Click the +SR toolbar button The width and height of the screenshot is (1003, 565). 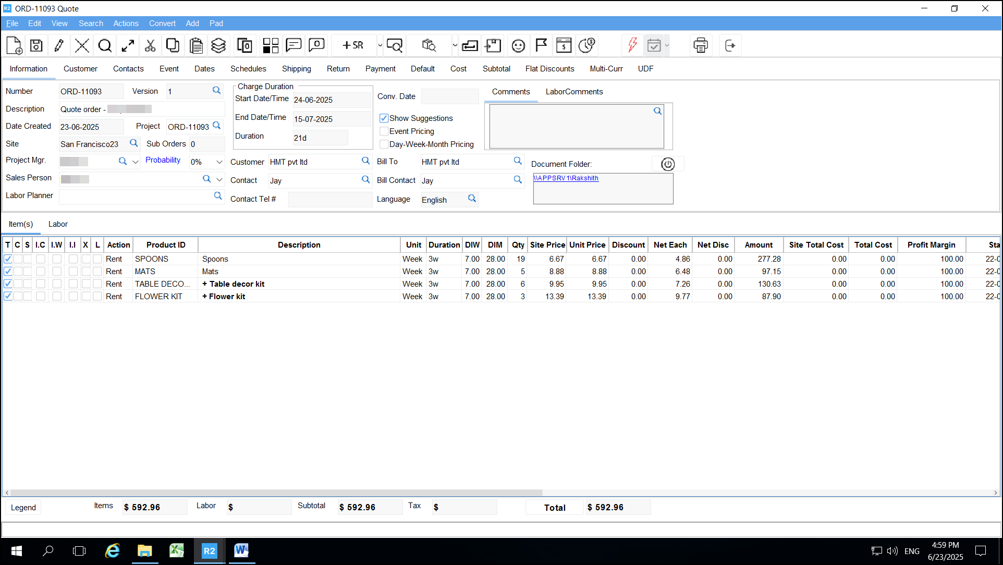(353, 46)
